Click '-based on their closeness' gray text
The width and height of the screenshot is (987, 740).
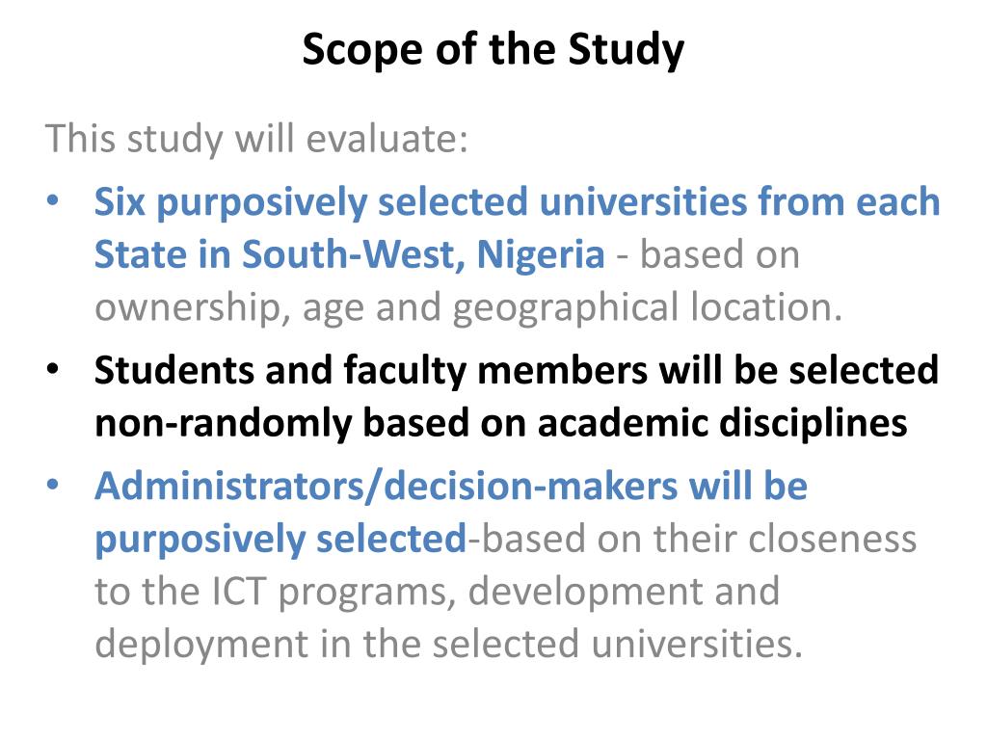tap(692, 539)
